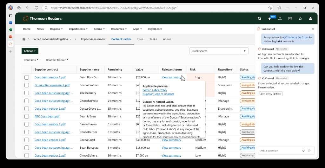Focus the Quick search field

(x=215, y=51)
